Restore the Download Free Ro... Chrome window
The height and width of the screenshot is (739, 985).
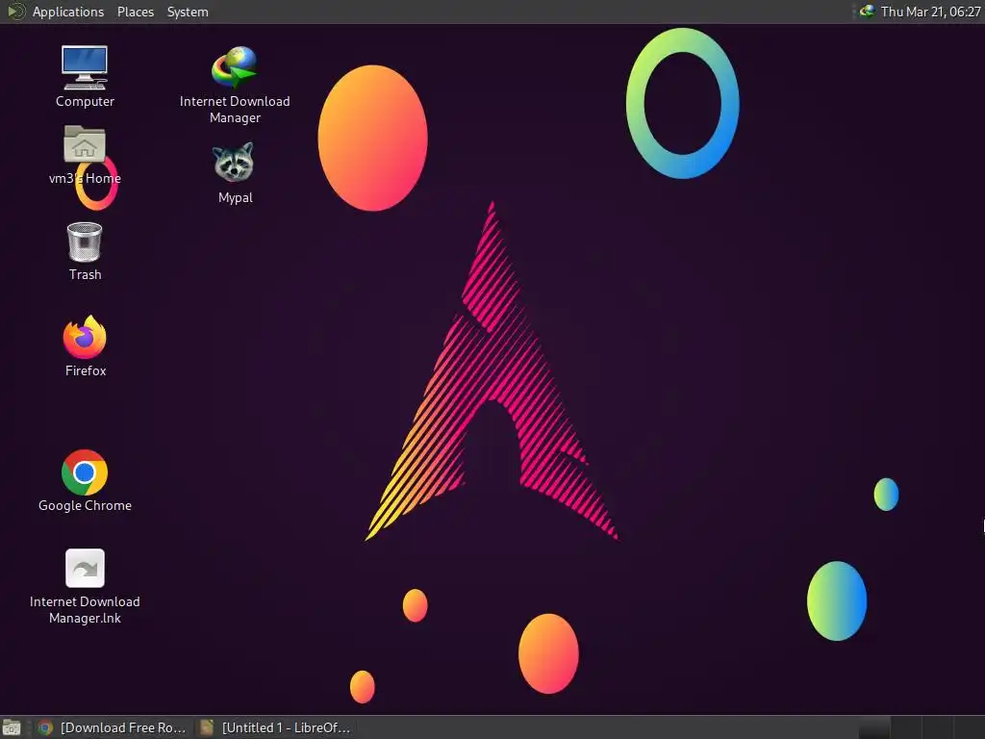pyautogui.click(x=112, y=727)
